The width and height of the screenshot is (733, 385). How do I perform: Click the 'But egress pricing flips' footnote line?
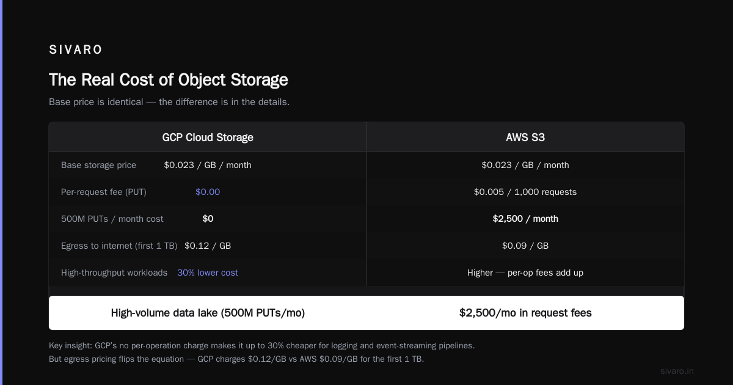tap(236, 359)
